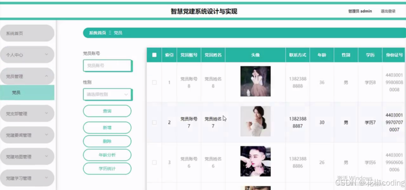Screen dimensions: 406x190
Task: Click the page title 智慧党建系统设计与实现
Action: [204, 11]
